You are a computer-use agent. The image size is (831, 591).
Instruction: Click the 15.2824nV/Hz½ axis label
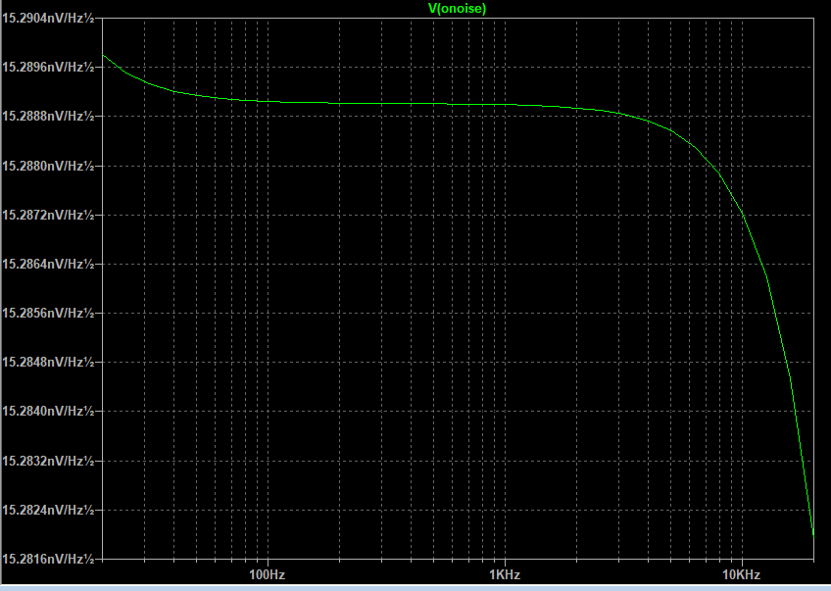(x=48, y=510)
